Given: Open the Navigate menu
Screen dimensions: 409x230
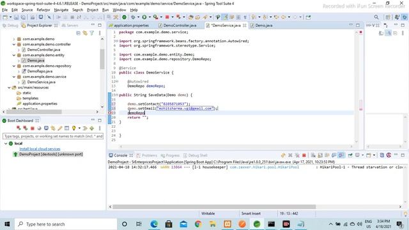Looking at the screenshot, I should [61, 10].
